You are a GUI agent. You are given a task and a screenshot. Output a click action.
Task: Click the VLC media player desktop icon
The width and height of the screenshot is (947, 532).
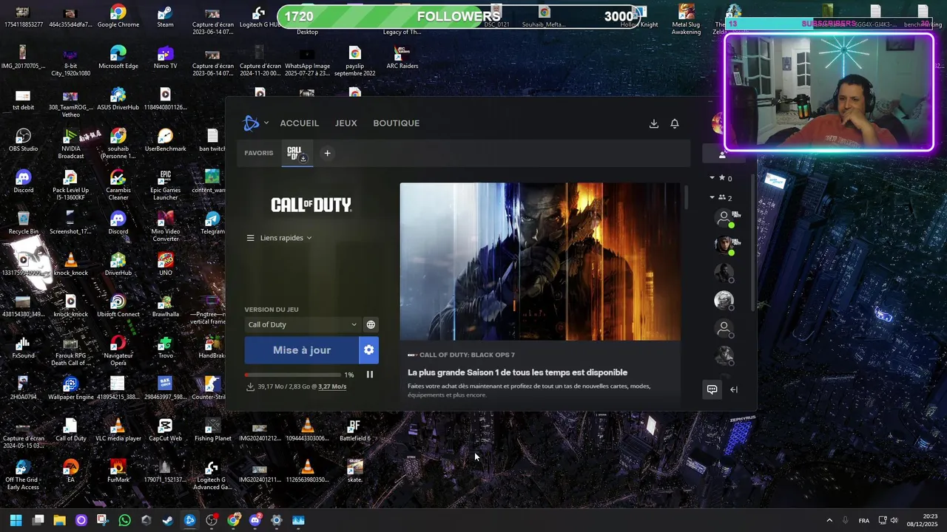click(x=118, y=430)
